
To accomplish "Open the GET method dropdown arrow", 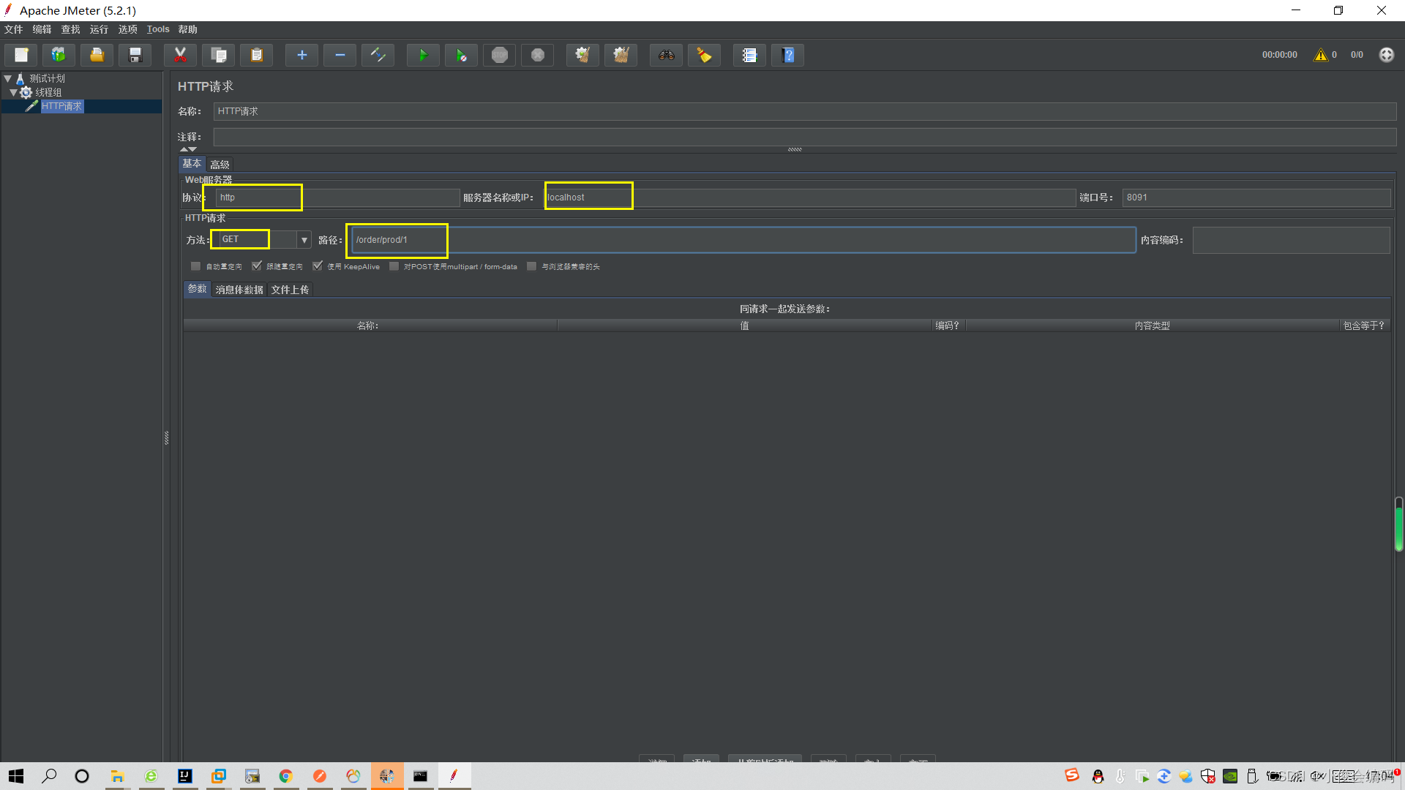I will click(304, 240).
